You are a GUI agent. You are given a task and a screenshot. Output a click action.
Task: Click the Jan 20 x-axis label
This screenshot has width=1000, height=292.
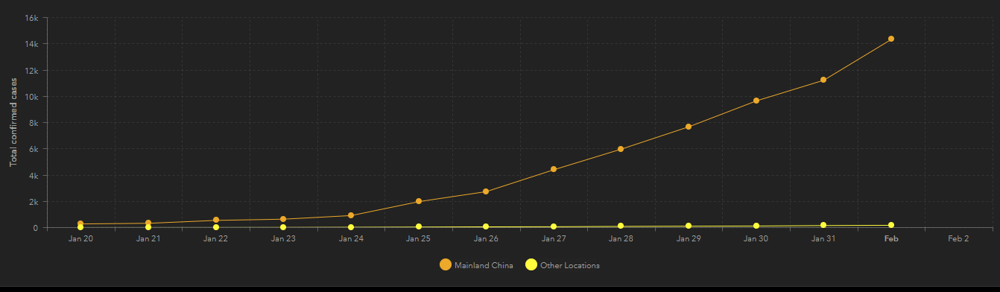point(80,239)
